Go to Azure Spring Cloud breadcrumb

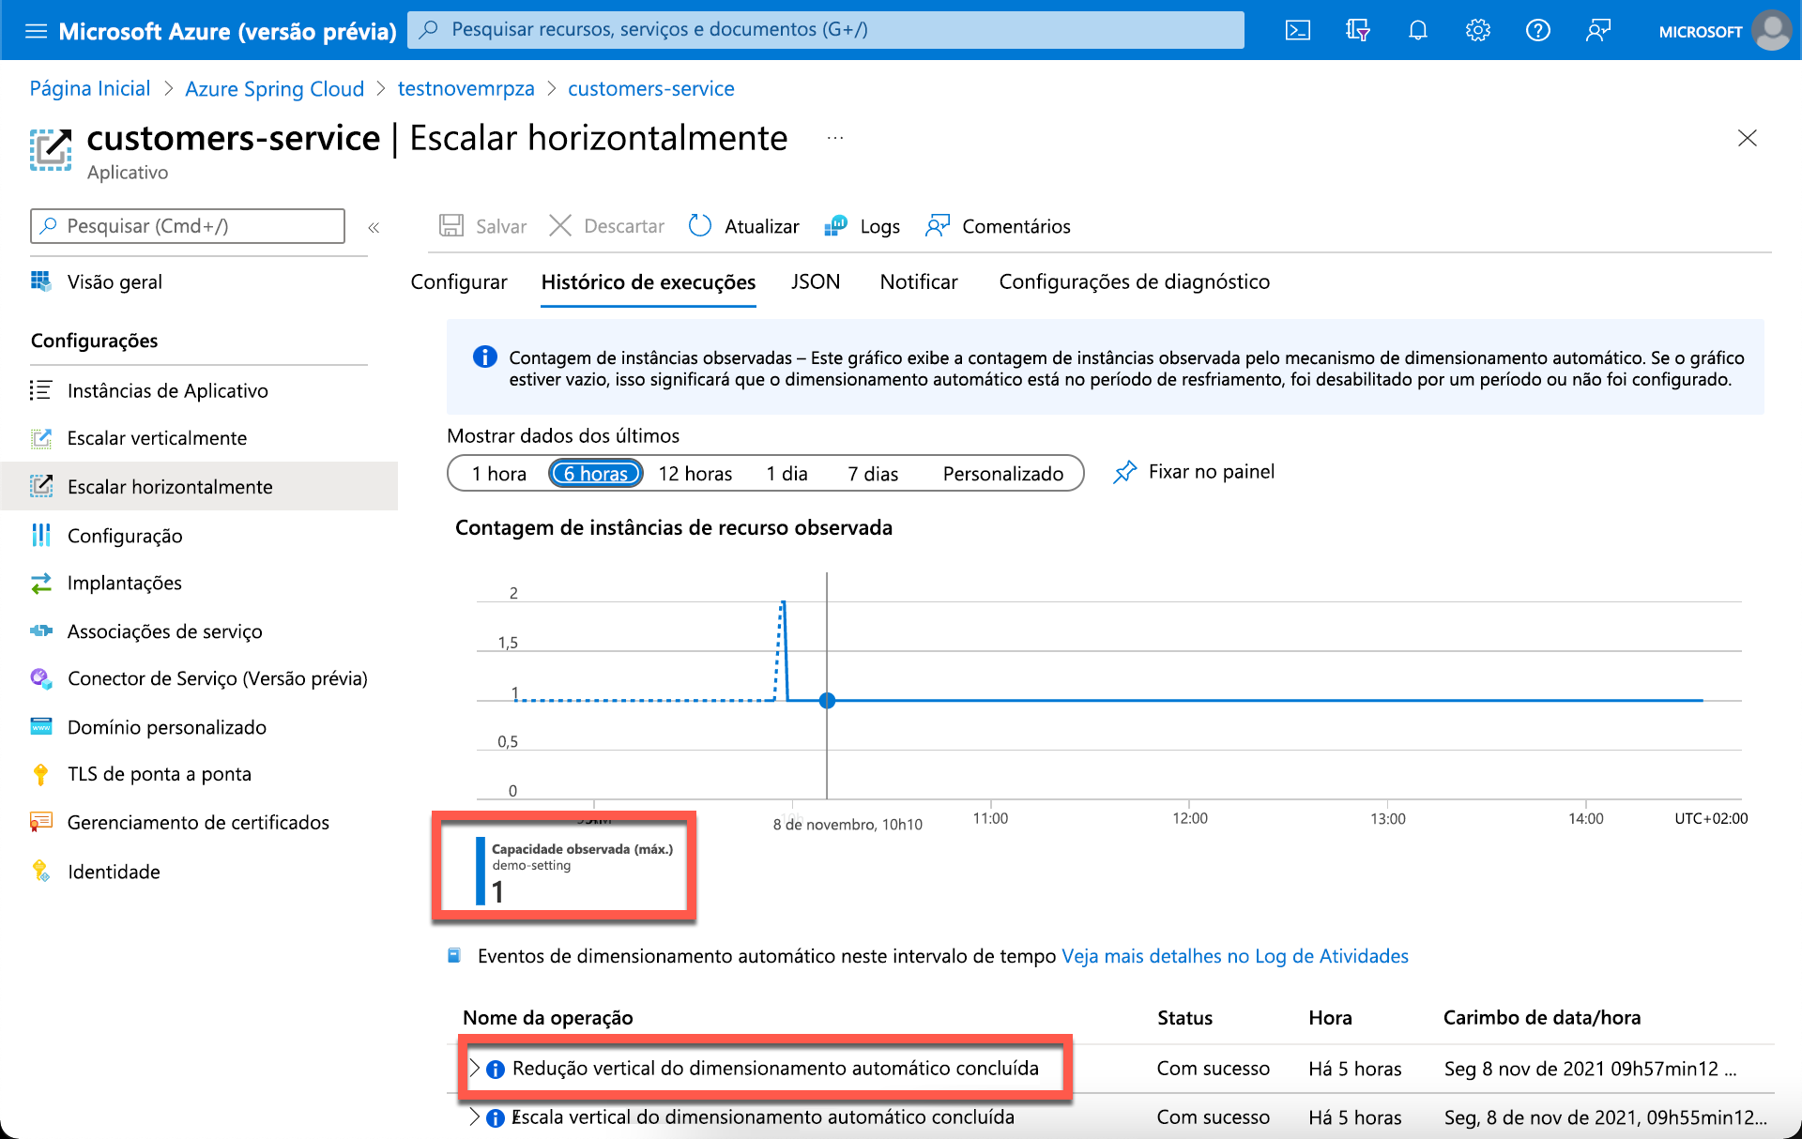click(274, 89)
